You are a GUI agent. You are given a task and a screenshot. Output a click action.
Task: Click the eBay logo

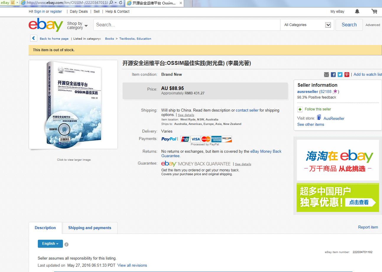46,25
